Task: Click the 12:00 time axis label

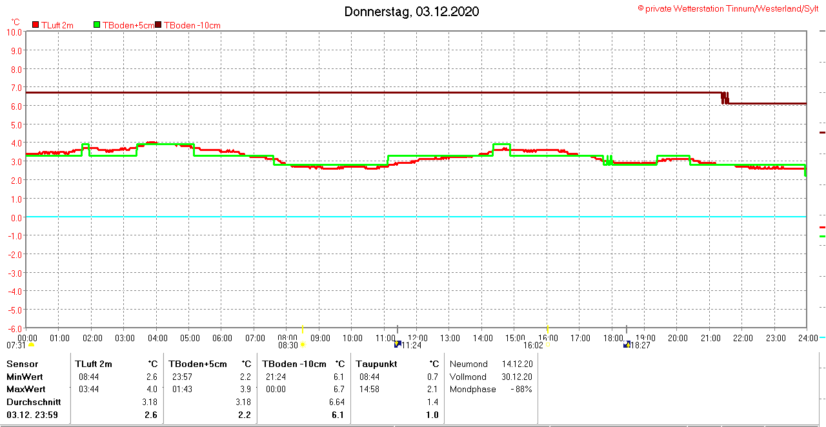Action: click(418, 338)
